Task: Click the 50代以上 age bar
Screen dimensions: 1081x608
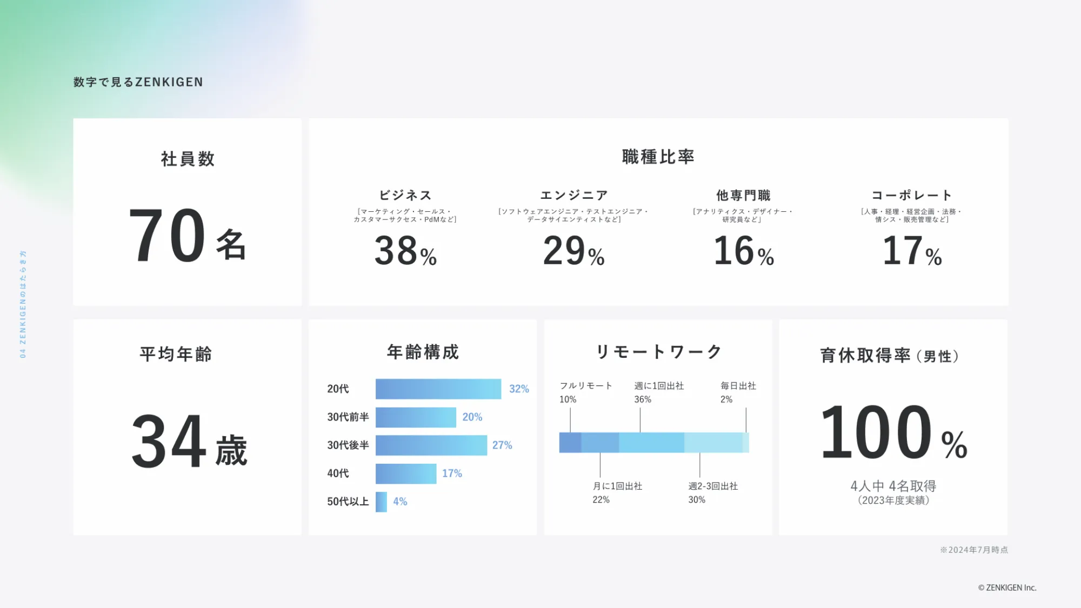Action: (381, 502)
